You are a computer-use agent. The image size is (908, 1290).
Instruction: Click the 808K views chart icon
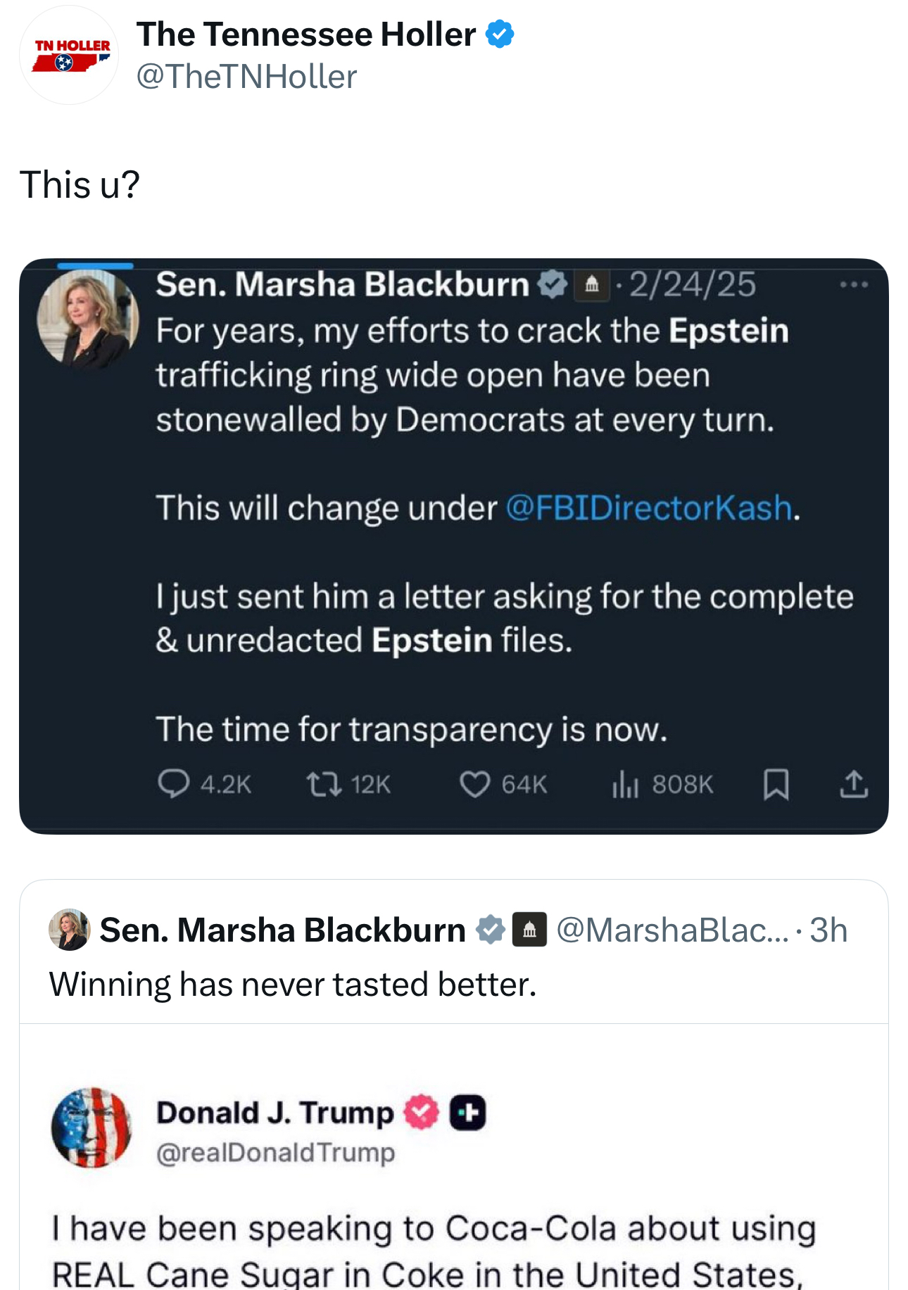click(624, 784)
